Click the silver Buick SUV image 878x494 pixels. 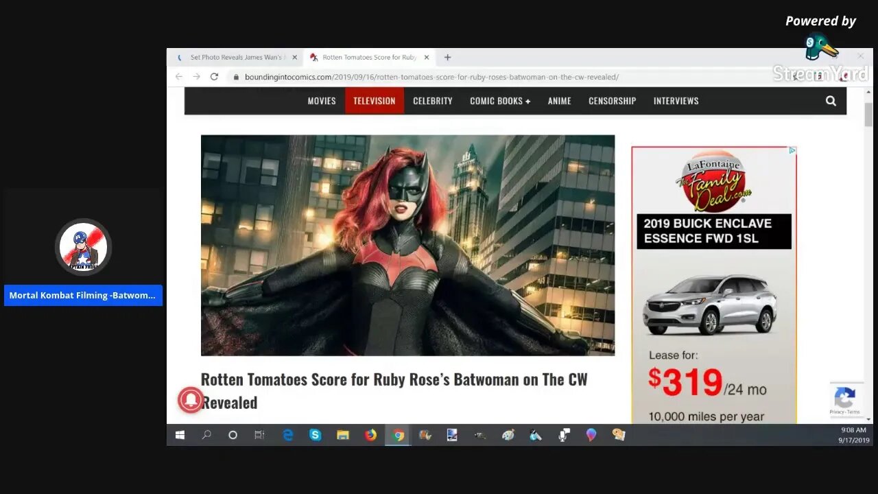pos(710,304)
